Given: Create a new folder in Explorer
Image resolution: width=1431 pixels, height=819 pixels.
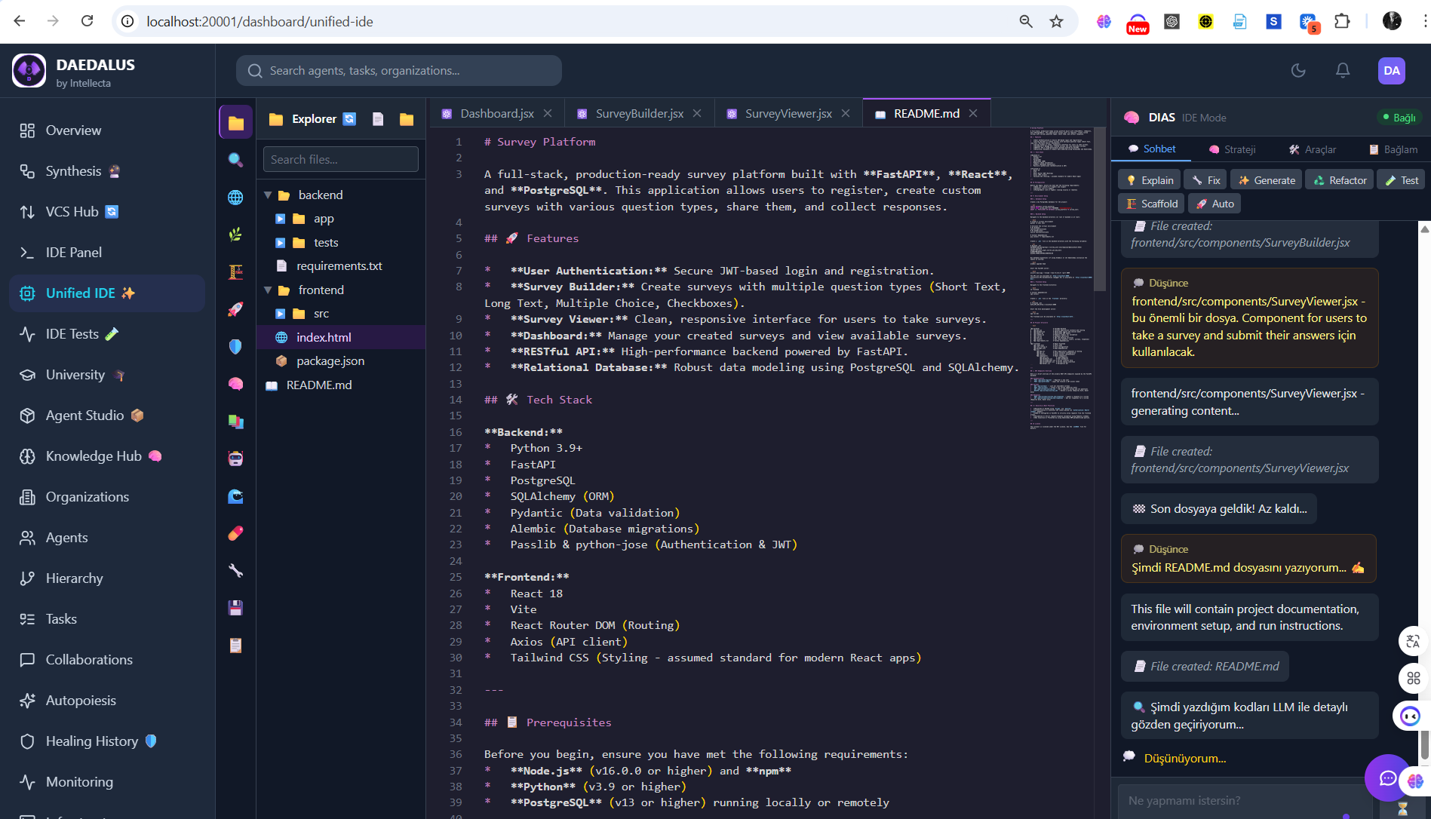Looking at the screenshot, I should point(407,118).
